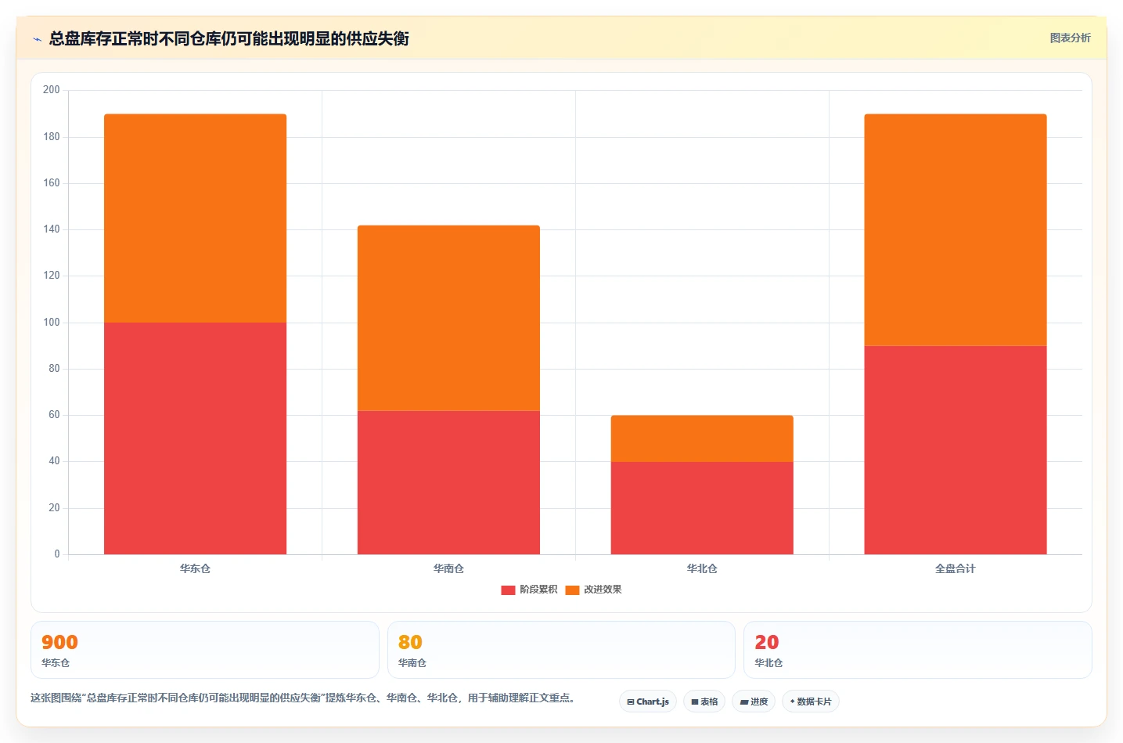Click the y-axis value 0
The width and height of the screenshot is (1123, 743).
click(x=57, y=554)
